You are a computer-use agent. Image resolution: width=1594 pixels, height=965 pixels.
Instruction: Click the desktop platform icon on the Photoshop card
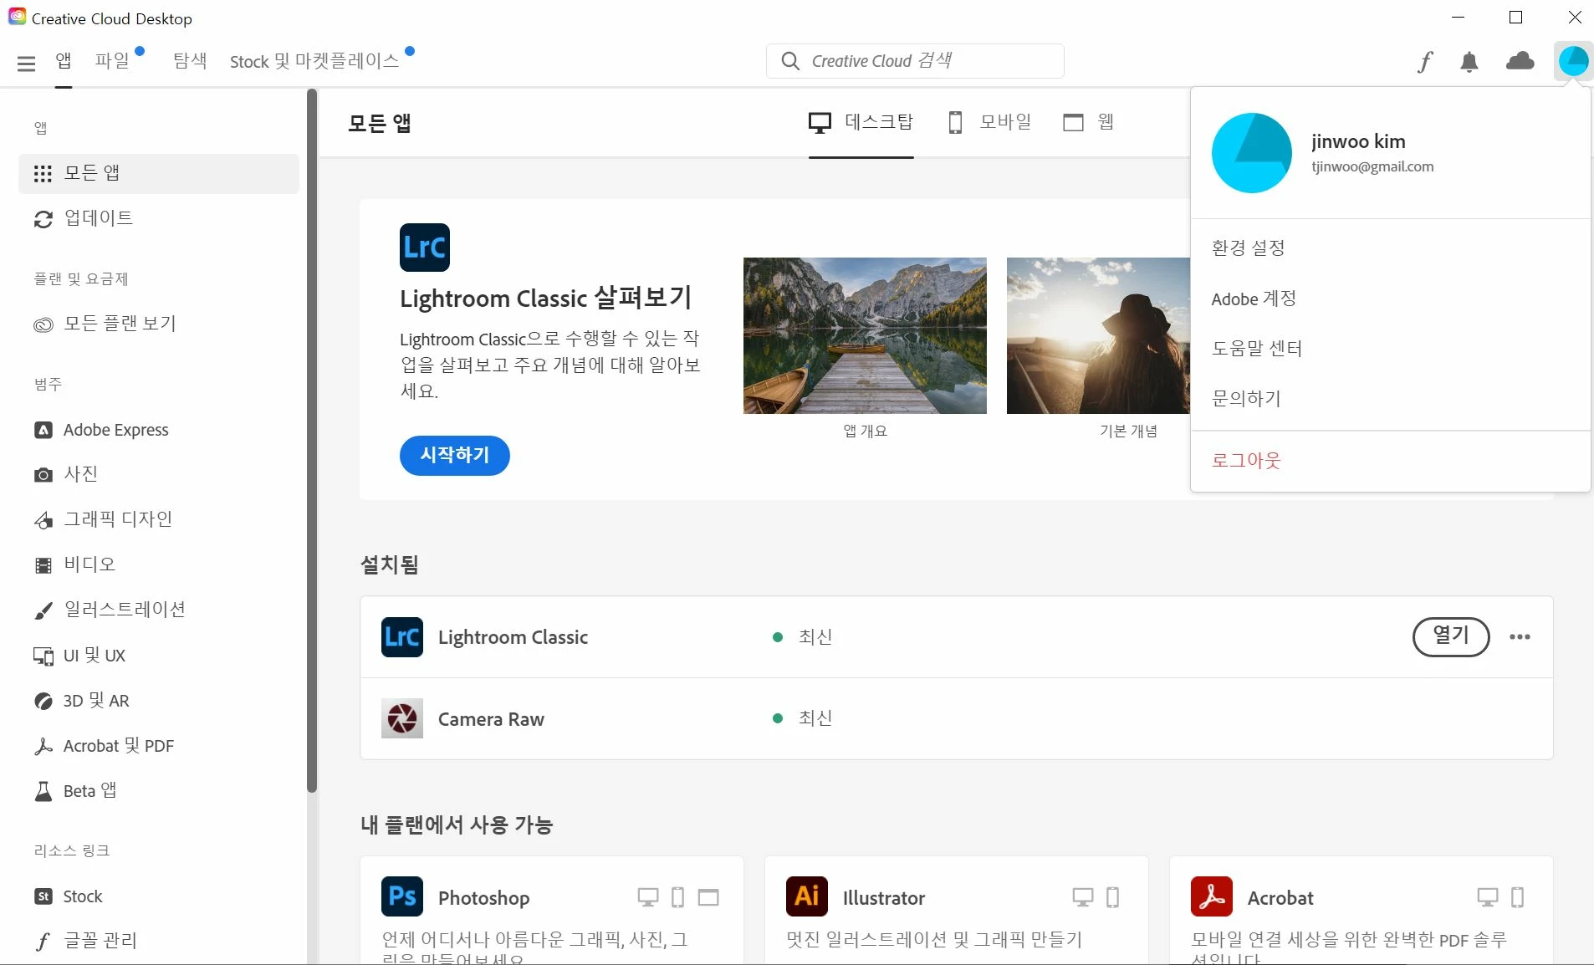(x=648, y=897)
